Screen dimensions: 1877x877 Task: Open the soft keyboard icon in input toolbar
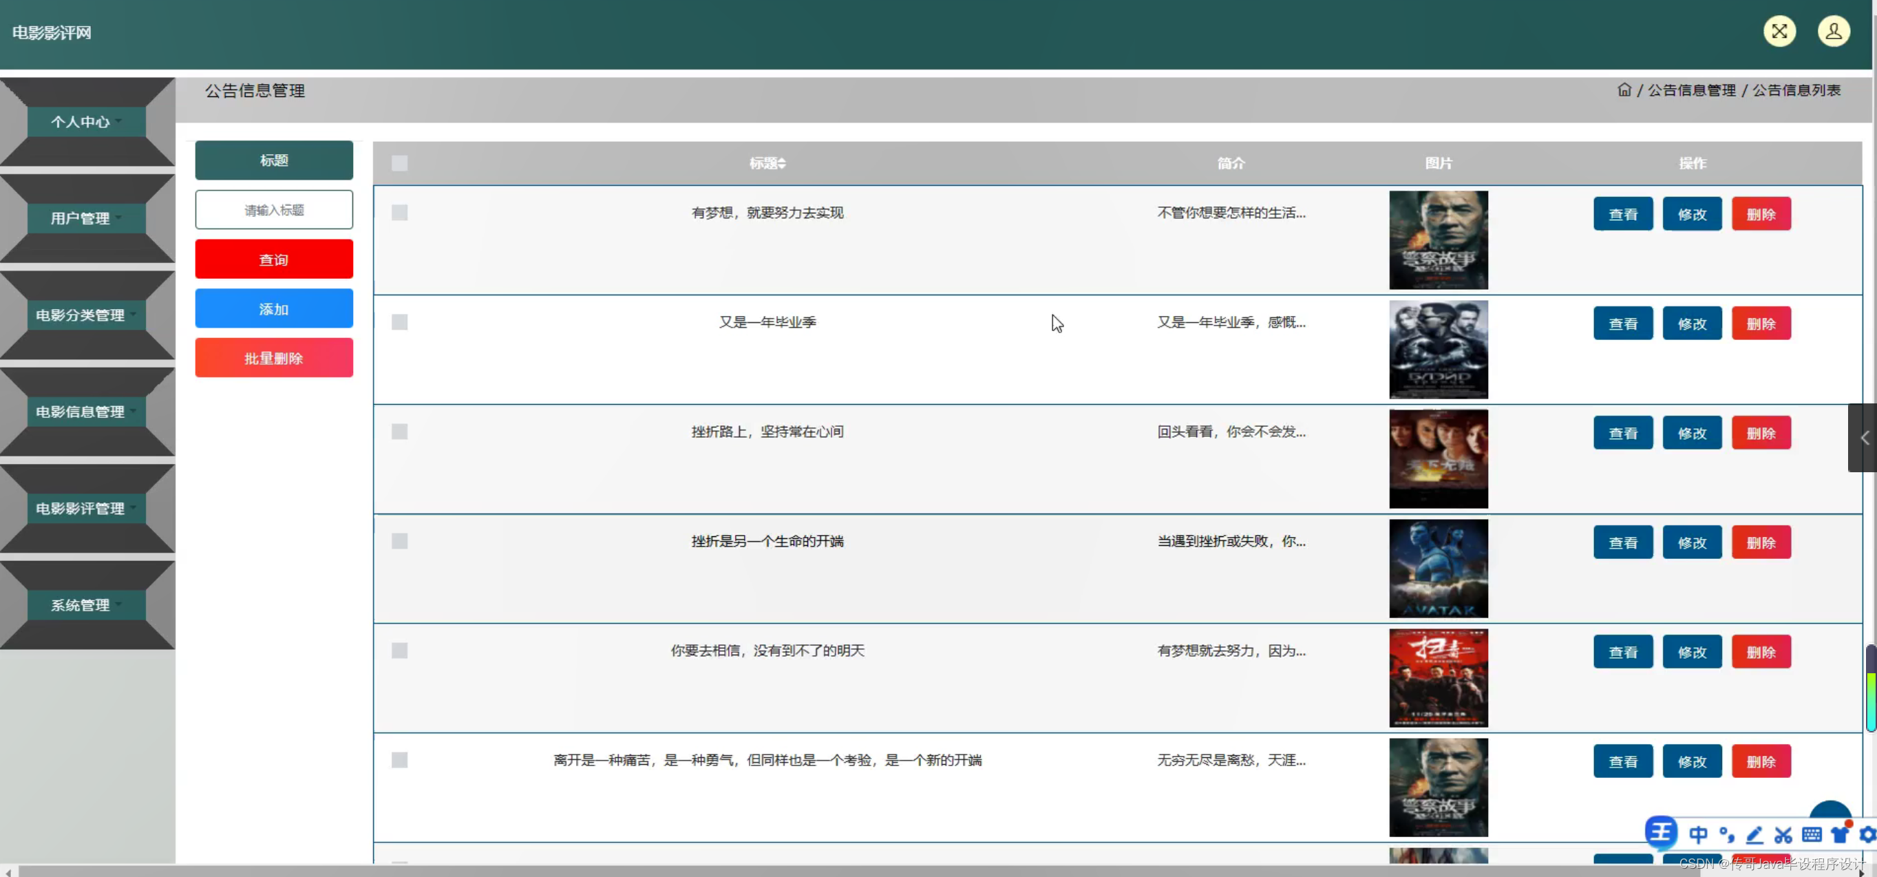1812,835
